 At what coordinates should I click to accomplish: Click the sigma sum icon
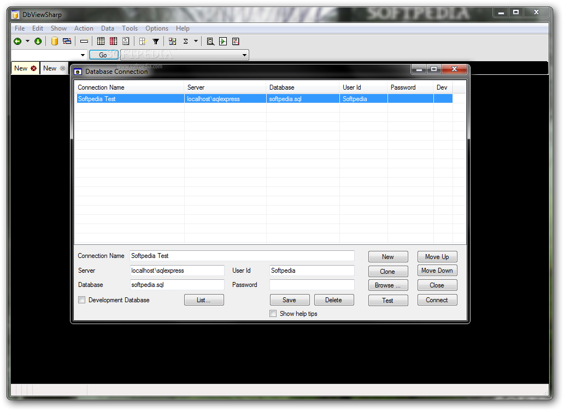186,42
